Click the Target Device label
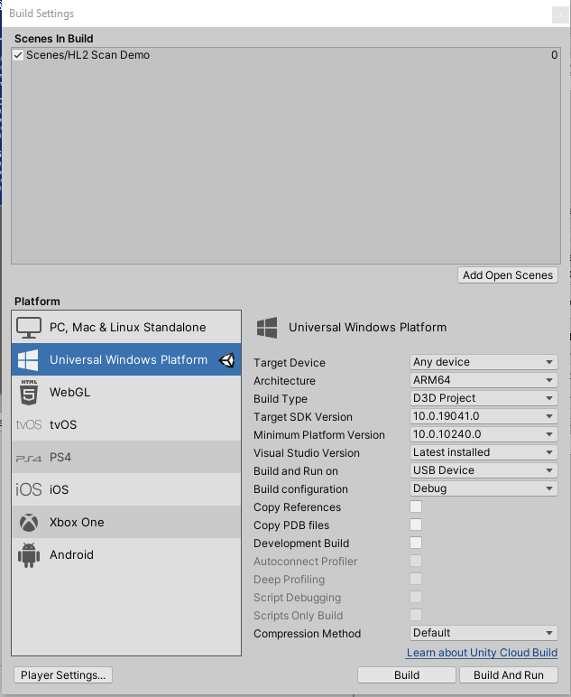571x697 pixels. click(x=290, y=363)
